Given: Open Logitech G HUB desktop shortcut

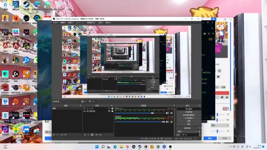Looking at the screenshot, I should coord(16,76).
